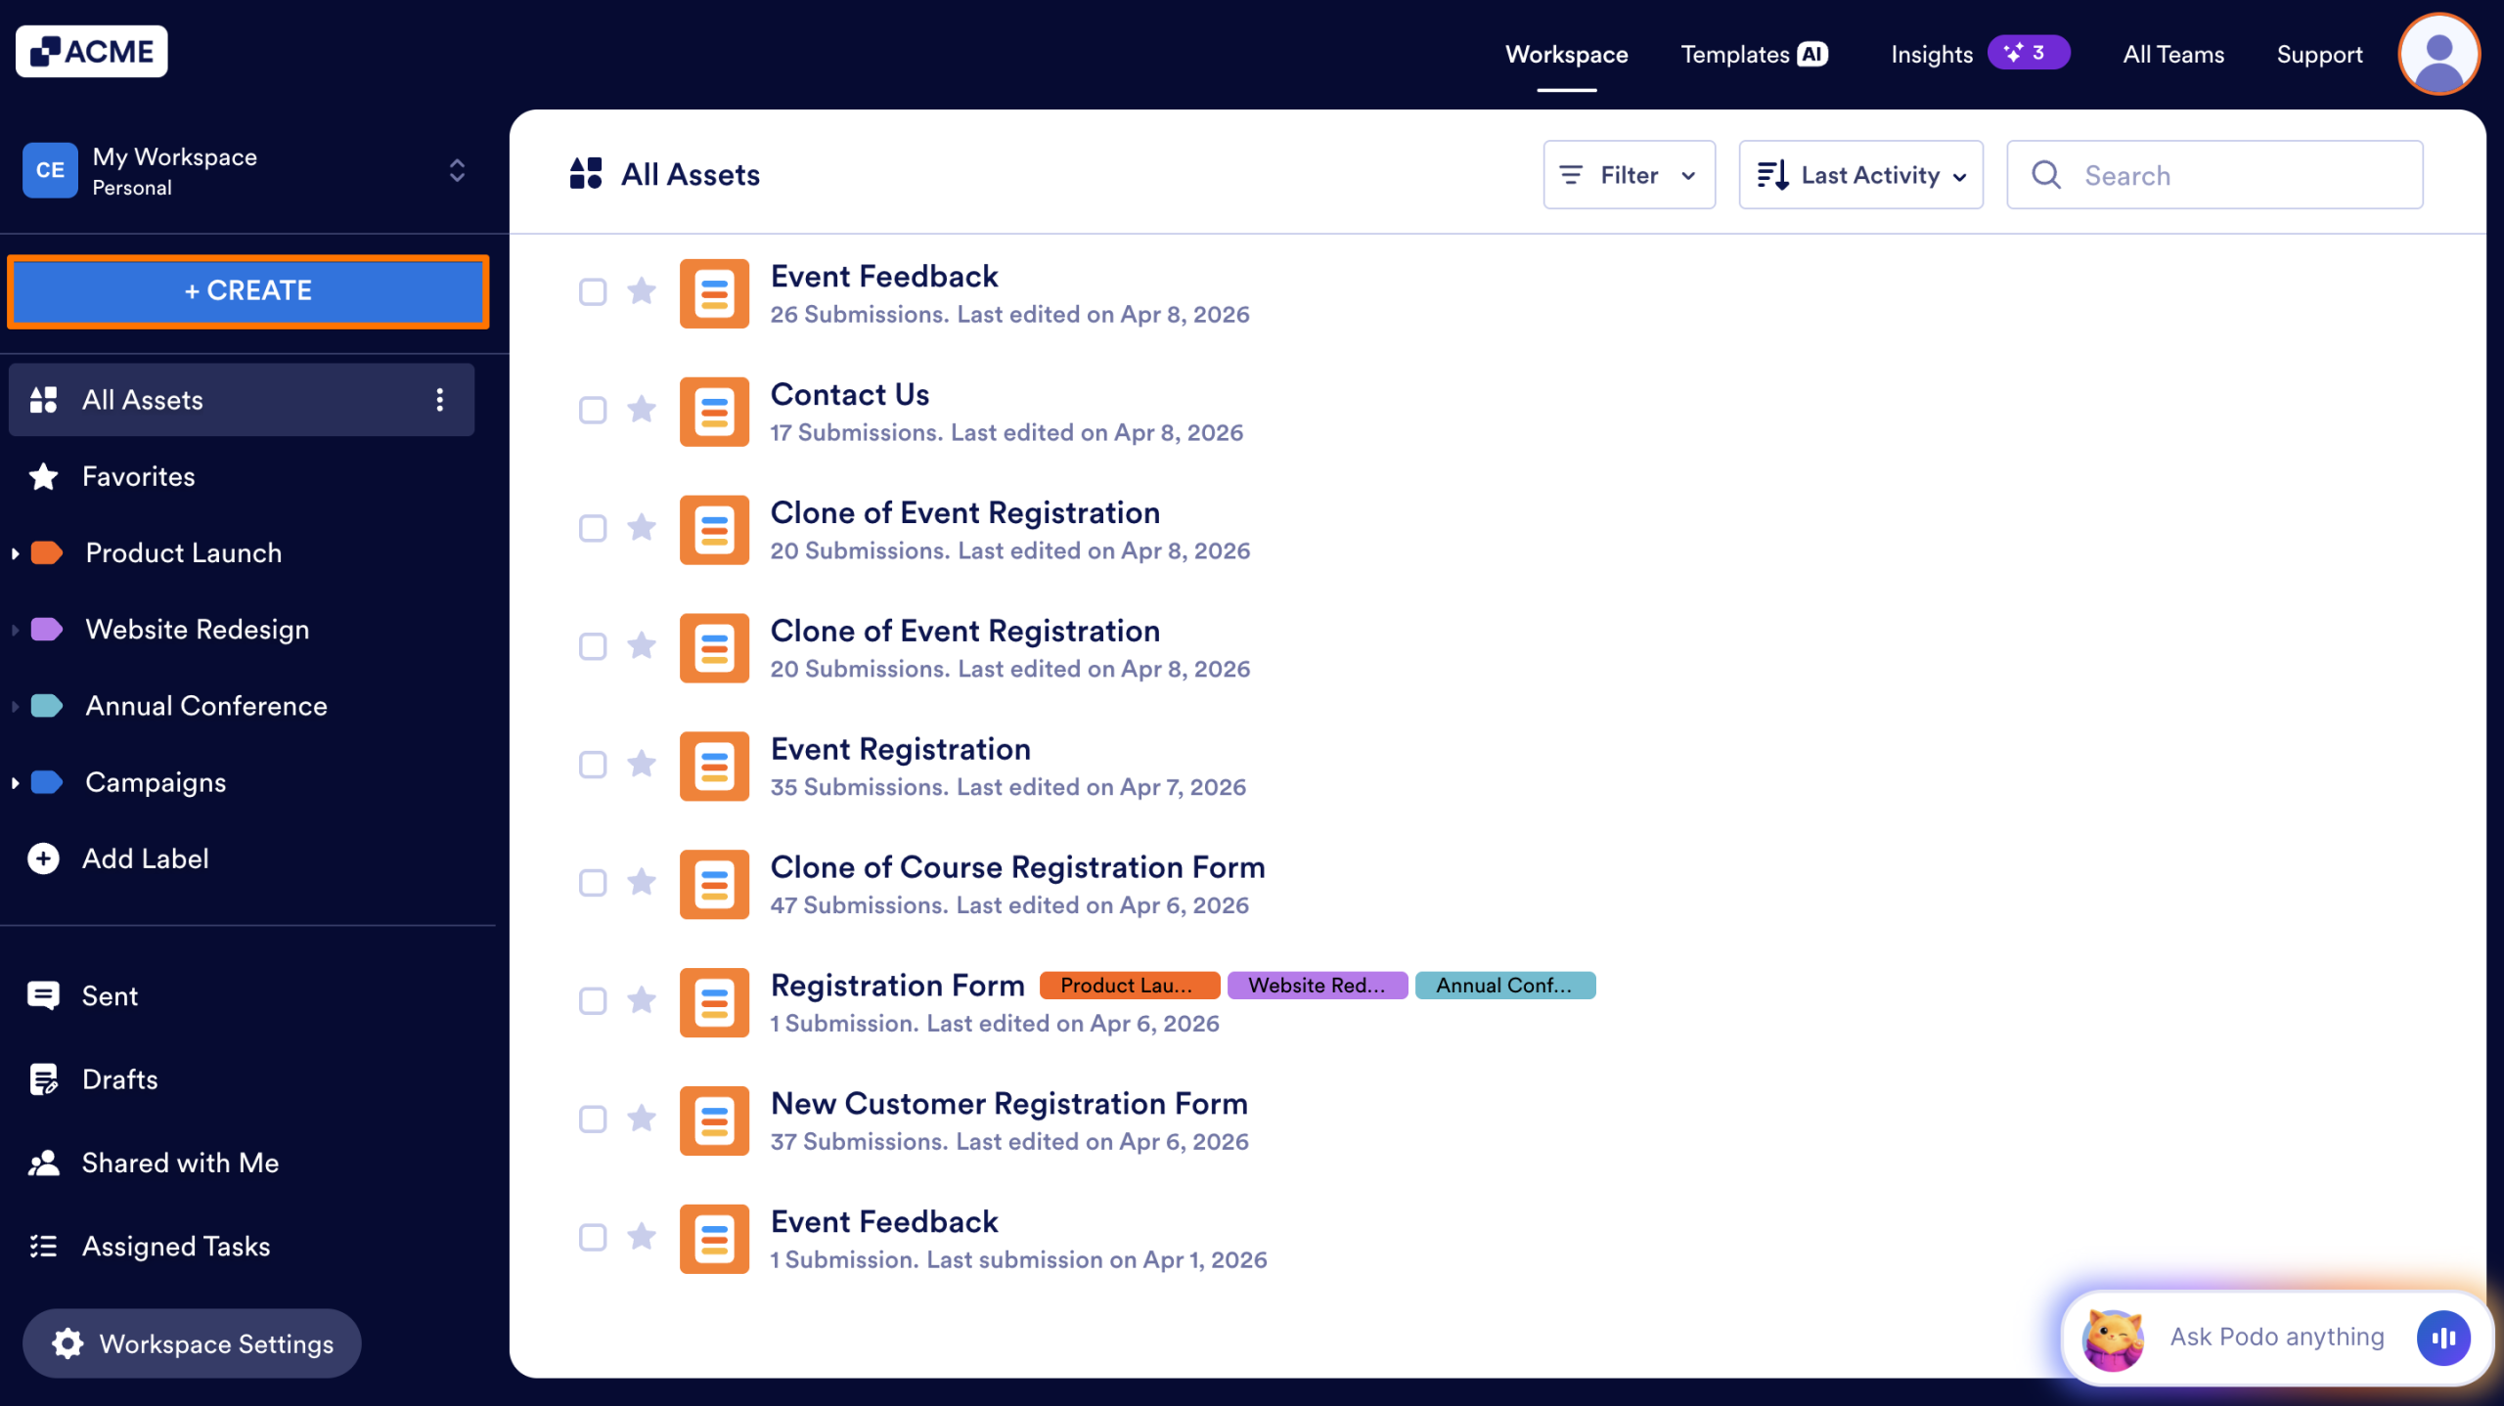The width and height of the screenshot is (2504, 1406).
Task: Click the Drafts icon in sidebar
Action: 43,1078
